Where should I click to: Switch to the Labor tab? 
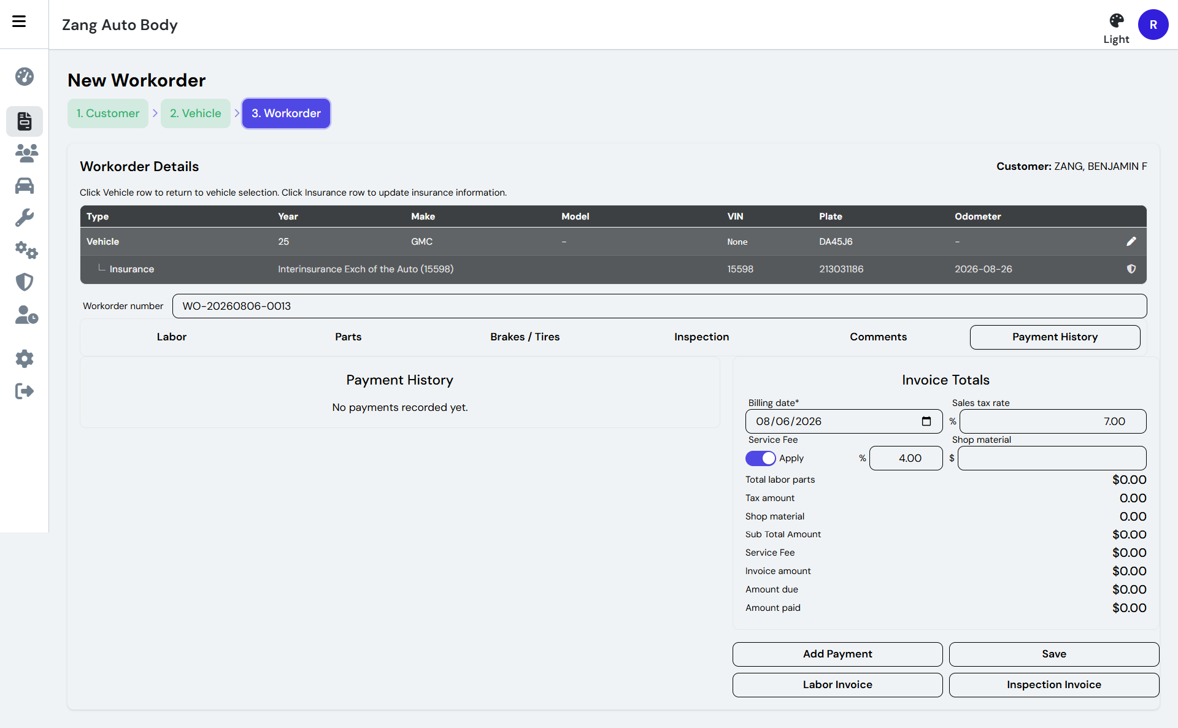coord(172,337)
